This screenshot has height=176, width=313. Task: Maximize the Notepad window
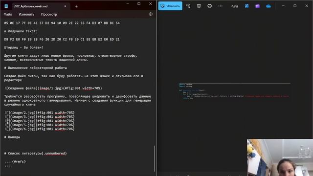click(x=139, y=4)
